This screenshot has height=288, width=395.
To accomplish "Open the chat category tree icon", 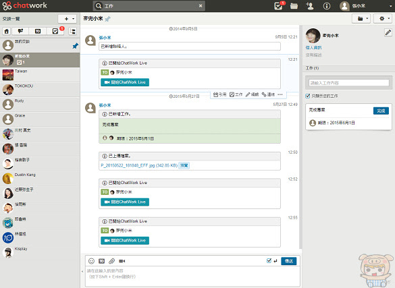I will pyautogui.click(x=73, y=31).
